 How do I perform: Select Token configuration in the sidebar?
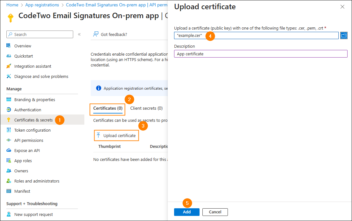(x=32, y=130)
